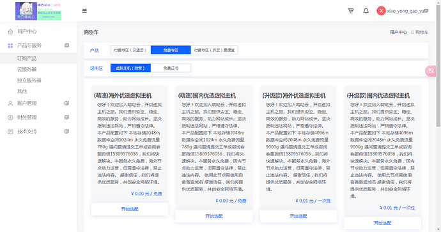441x232 pixels.
Task: Click 开始选配 for (升级款)国内优选虚拟主机
Action: coord(382,223)
